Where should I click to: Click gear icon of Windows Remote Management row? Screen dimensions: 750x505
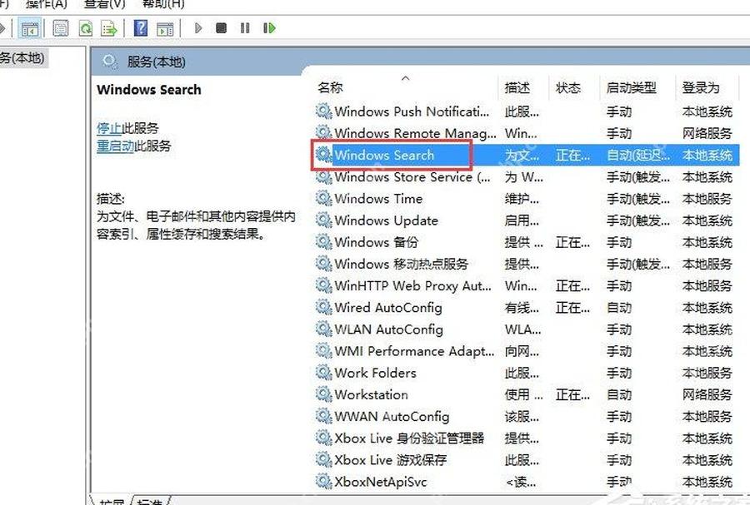[324, 132]
